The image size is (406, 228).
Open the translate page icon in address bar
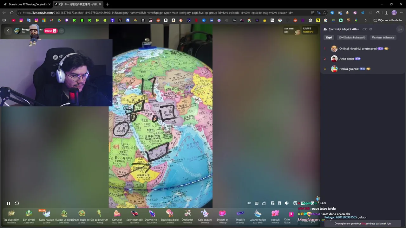[318, 13]
